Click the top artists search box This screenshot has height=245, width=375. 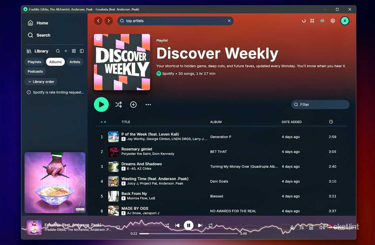(x=175, y=21)
